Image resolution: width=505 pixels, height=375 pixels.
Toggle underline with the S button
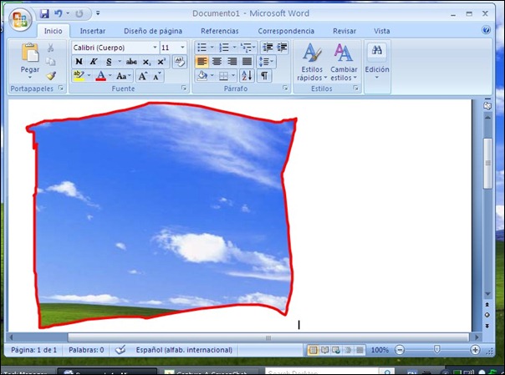[109, 62]
